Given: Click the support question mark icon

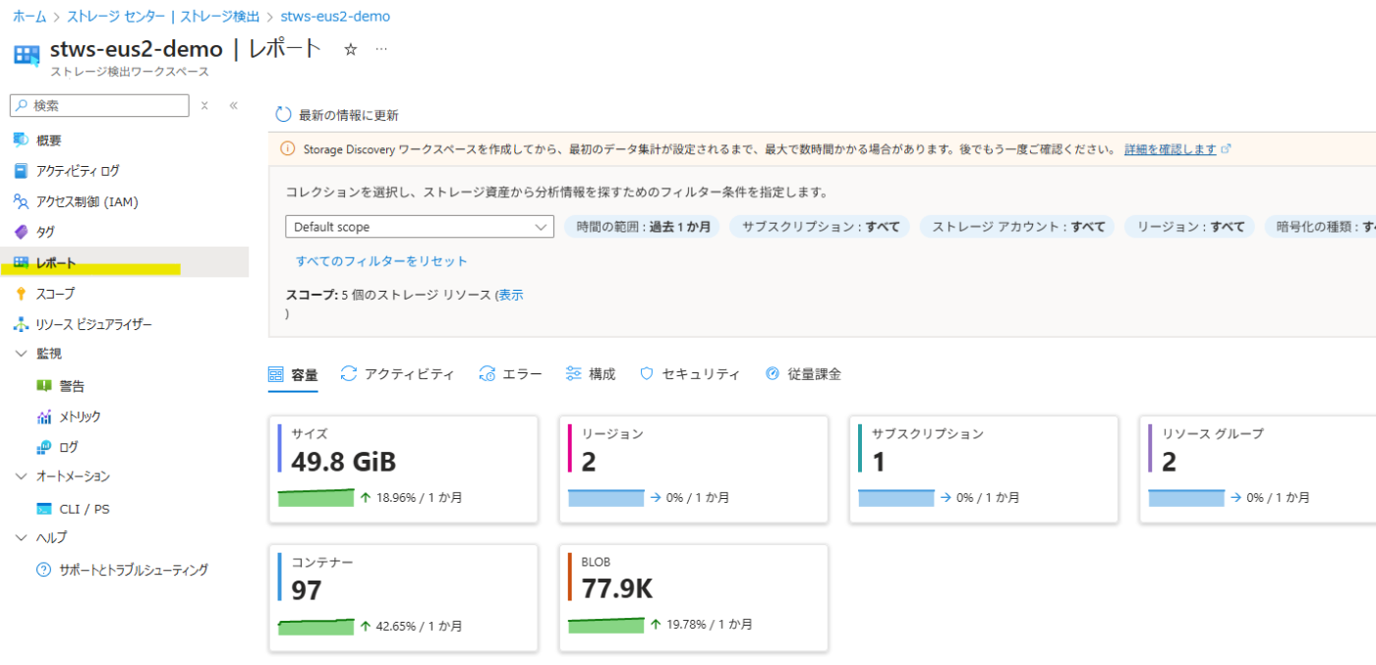Looking at the screenshot, I should [x=44, y=570].
